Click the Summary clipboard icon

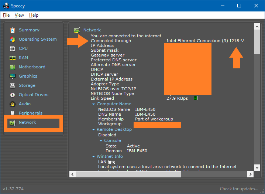(13, 30)
